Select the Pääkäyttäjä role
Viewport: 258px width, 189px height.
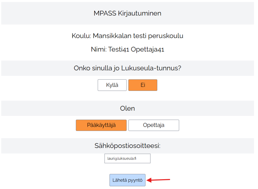[101, 125]
